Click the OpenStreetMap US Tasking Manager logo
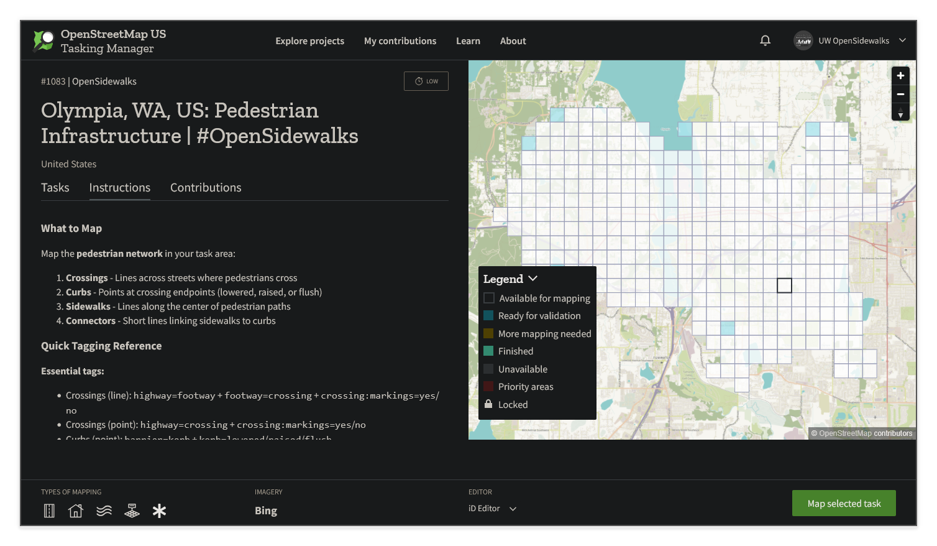The image size is (937, 546). 99,41
